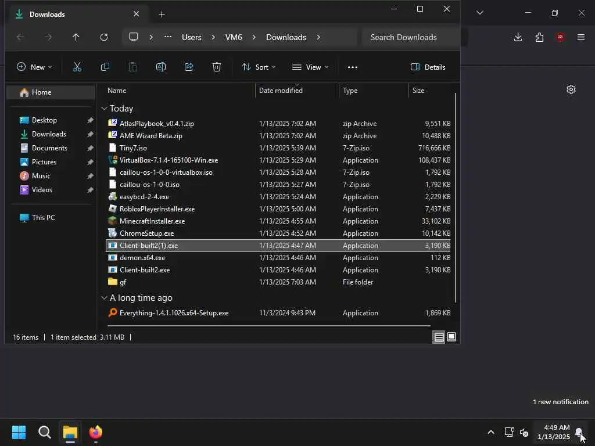Open the Sort dropdown menu
The image size is (595, 446).
click(x=259, y=67)
